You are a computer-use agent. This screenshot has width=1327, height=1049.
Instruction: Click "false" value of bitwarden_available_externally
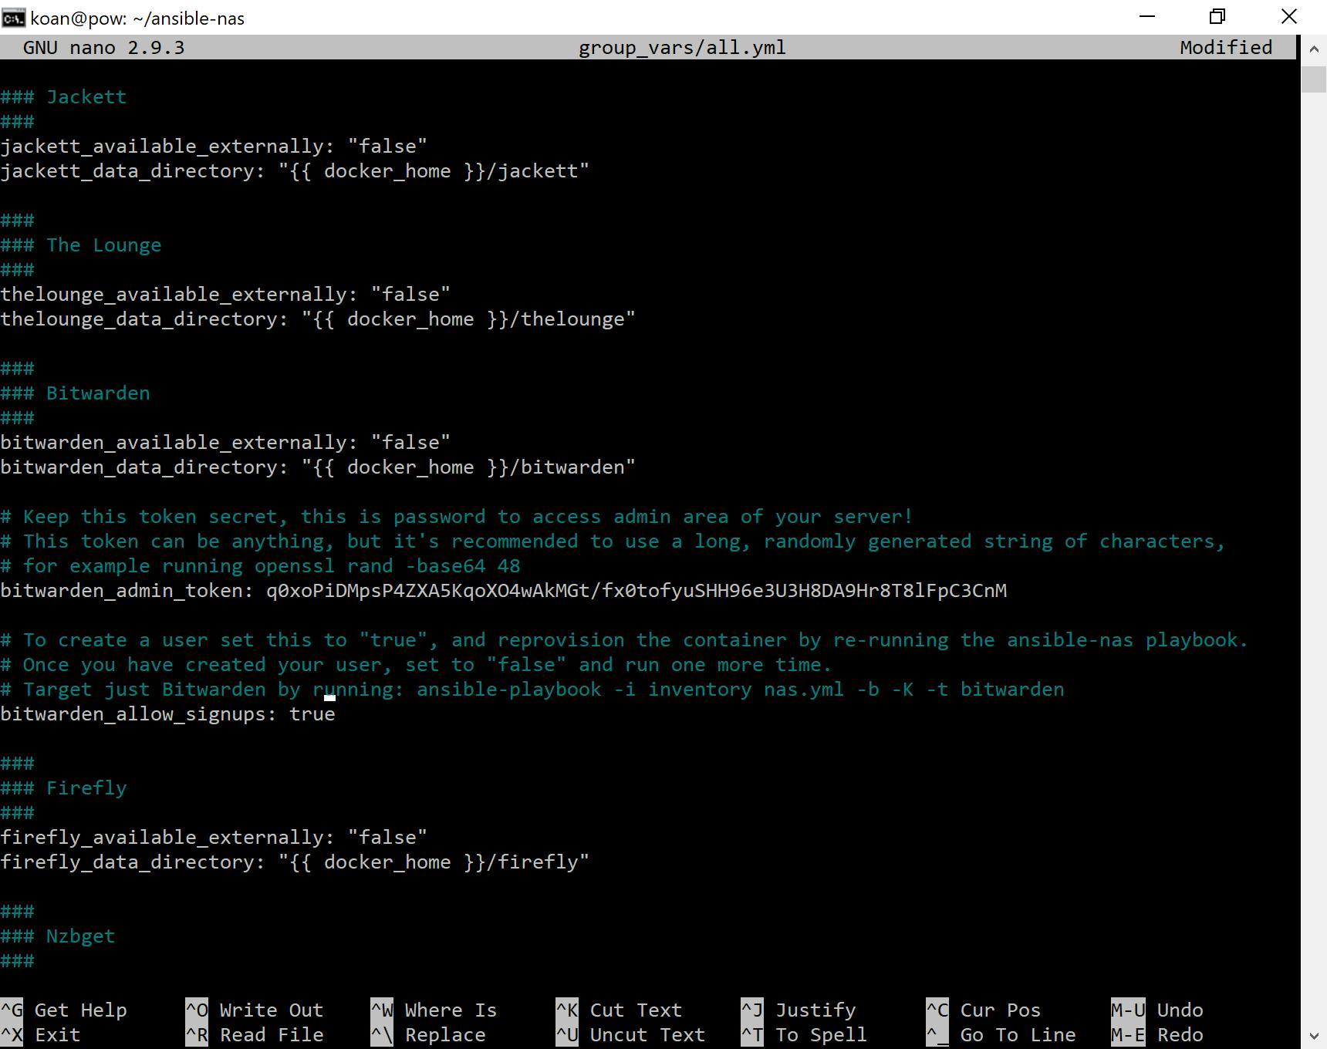(410, 443)
